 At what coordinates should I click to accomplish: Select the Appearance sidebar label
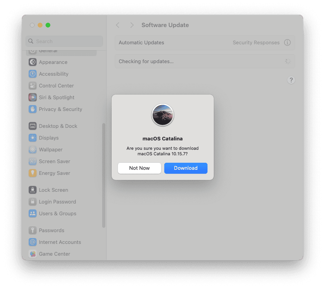click(x=53, y=62)
